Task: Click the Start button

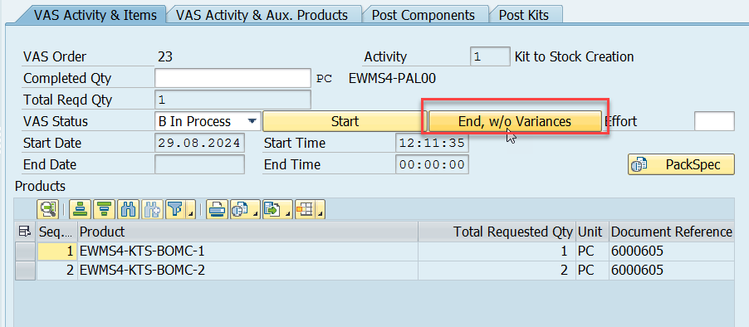Action: [x=345, y=121]
